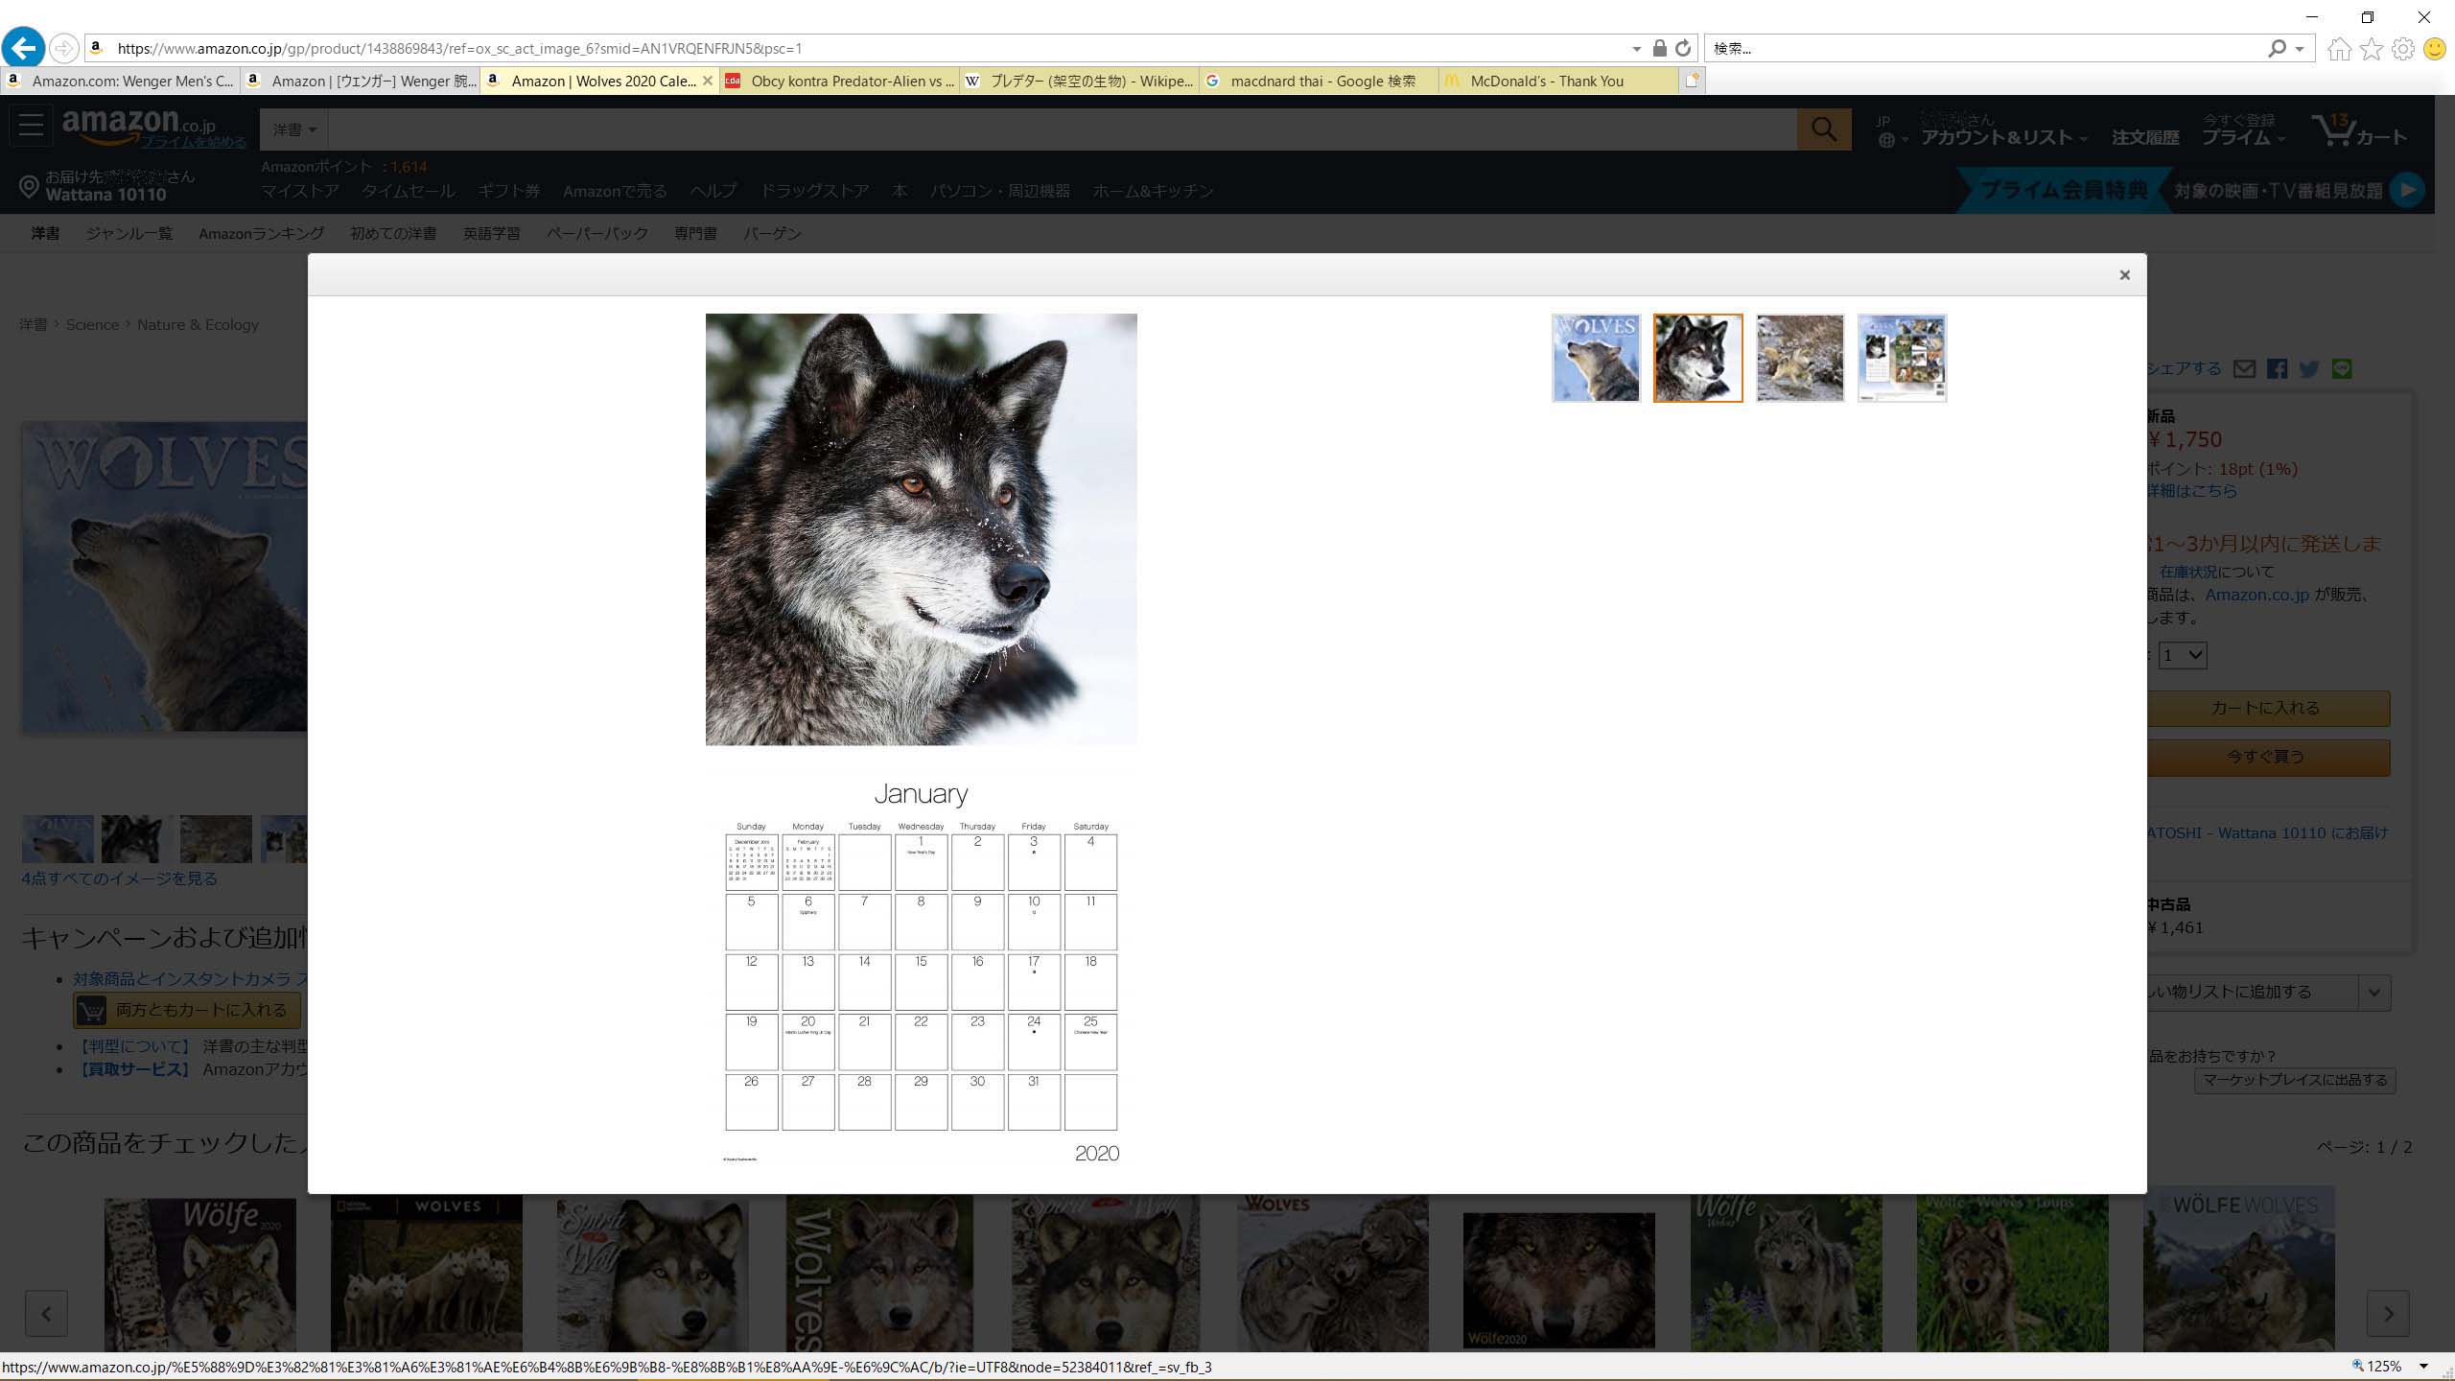Open the cart icon with 13 items
Viewport: 2455px width, 1381px height.
(2360, 129)
